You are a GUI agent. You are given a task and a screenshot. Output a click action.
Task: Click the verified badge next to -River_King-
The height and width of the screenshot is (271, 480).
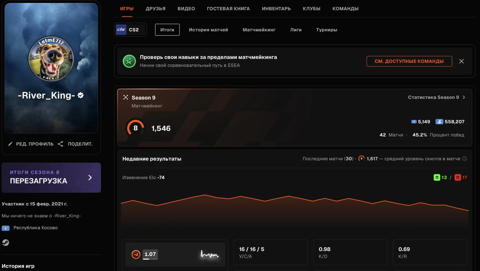coord(80,95)
